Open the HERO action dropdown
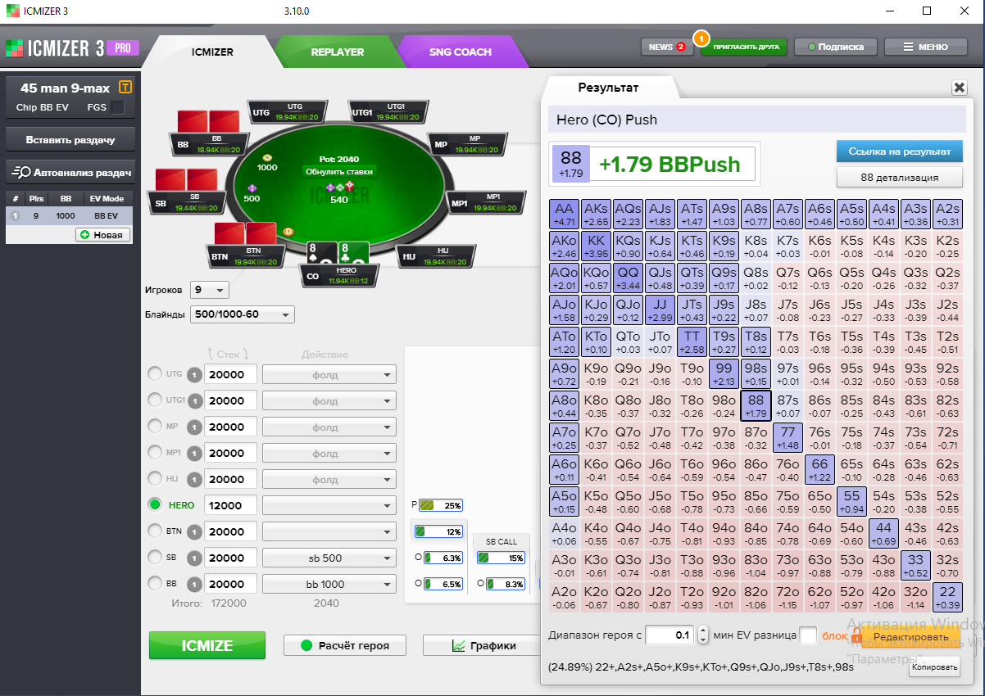Screen dimensions: 985x696 click(329, 505)
